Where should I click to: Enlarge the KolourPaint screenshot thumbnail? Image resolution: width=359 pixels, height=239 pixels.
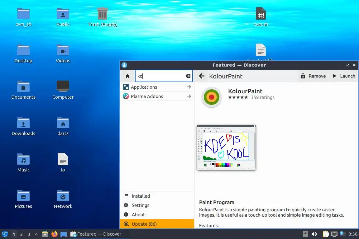[x=226, y=148]
